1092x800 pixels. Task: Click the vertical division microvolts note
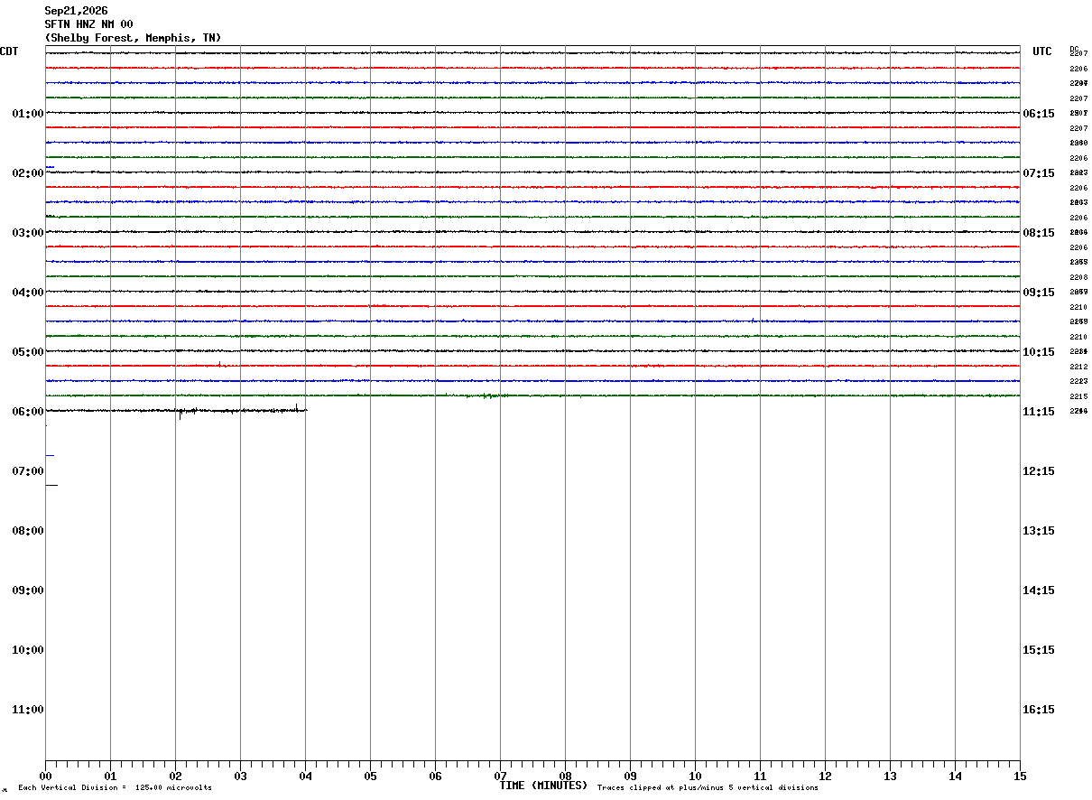pyautogui.click(x=115, y=788)
